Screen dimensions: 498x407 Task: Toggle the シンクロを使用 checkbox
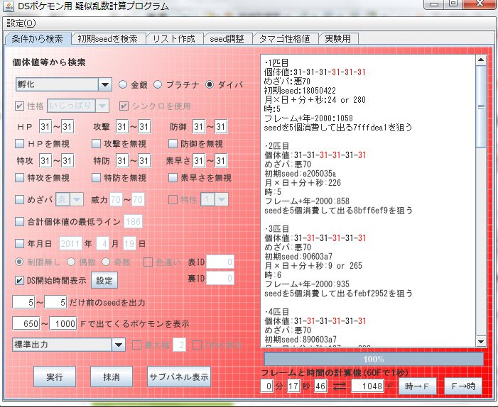click(x=124, y=106)
